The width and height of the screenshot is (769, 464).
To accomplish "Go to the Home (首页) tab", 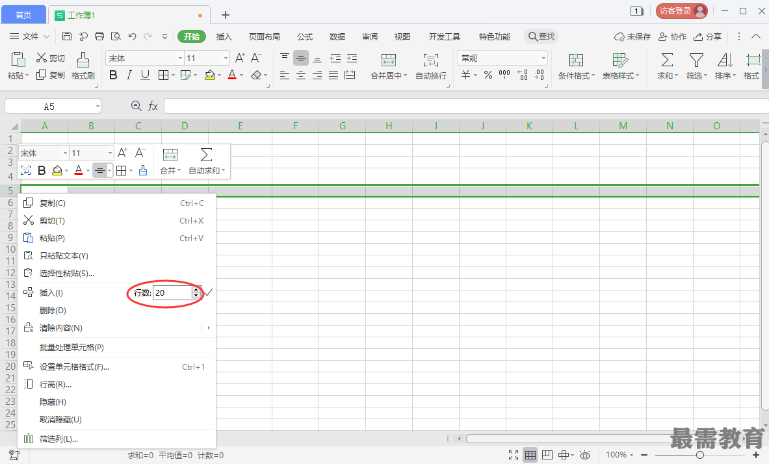I will 23,15.
